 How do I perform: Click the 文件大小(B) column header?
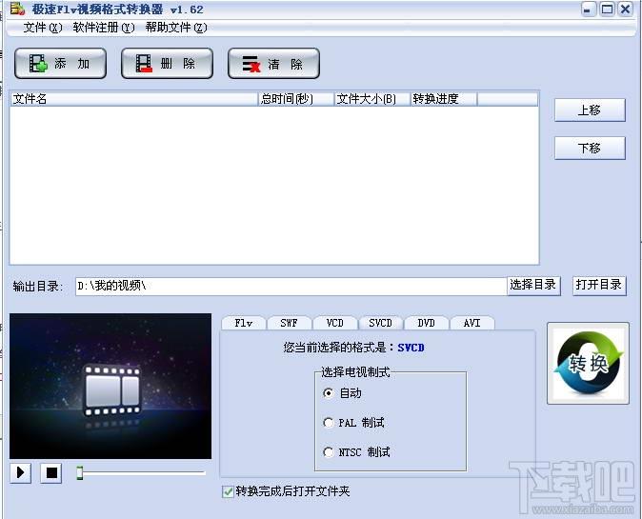tap(372, 99)
